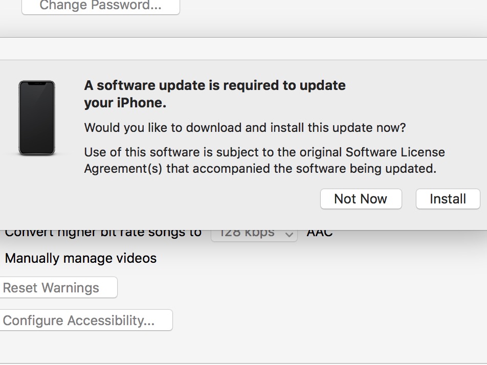The height and width of the screenshot is (365, 487).
Task: Dismiss the update with Not Now
Action: coord(361,199)
